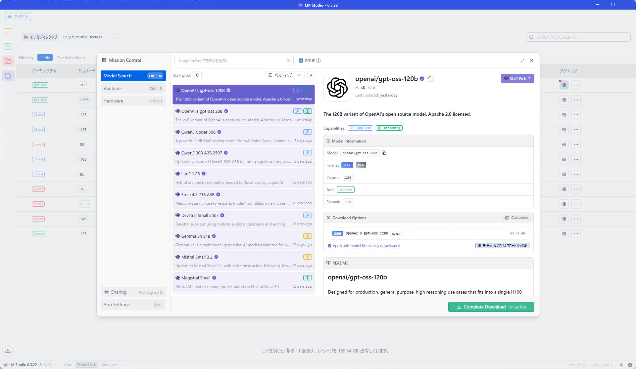Screen dimensions: 636x369
Task: Open model directory more options button
Action: (x=115, y=37)
